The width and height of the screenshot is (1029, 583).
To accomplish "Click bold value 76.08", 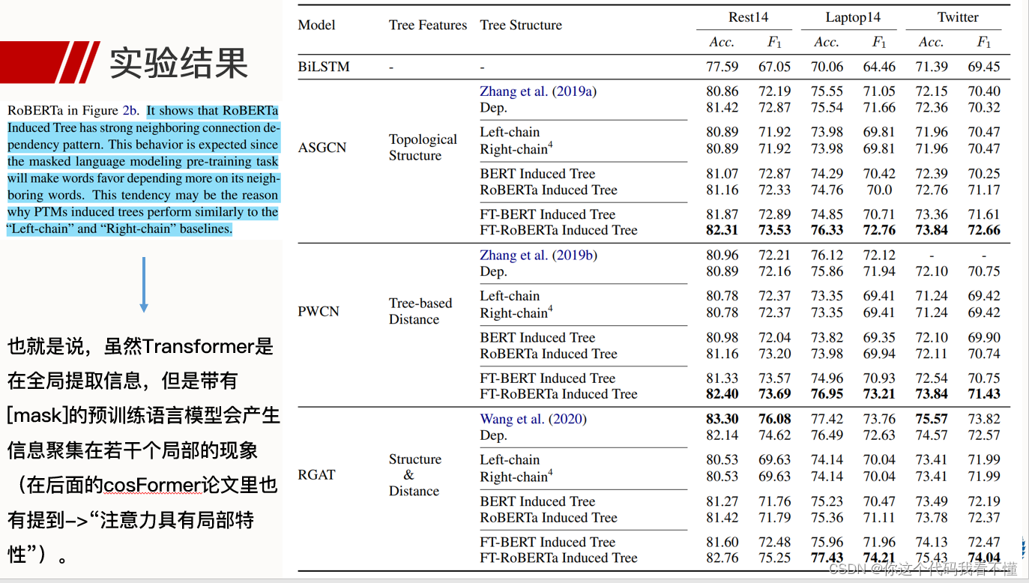I will (775, 420).
